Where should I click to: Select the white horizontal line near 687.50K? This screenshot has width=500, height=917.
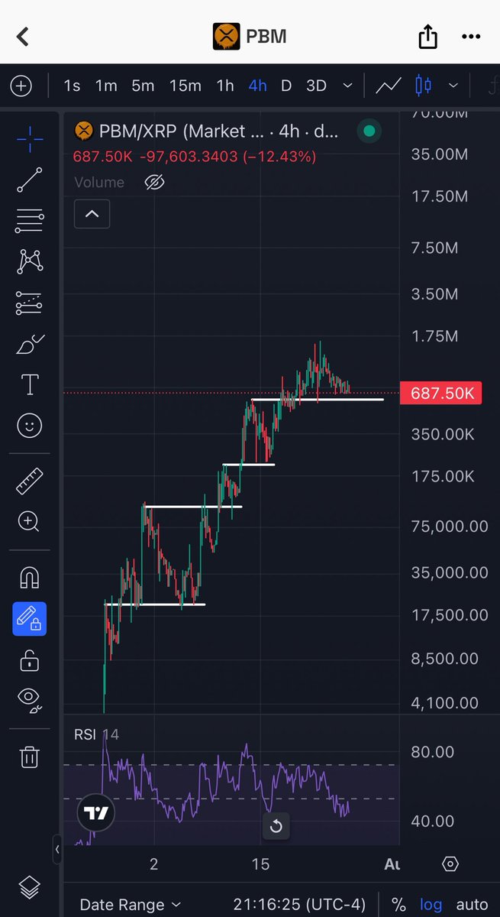[x=318, y=400]
